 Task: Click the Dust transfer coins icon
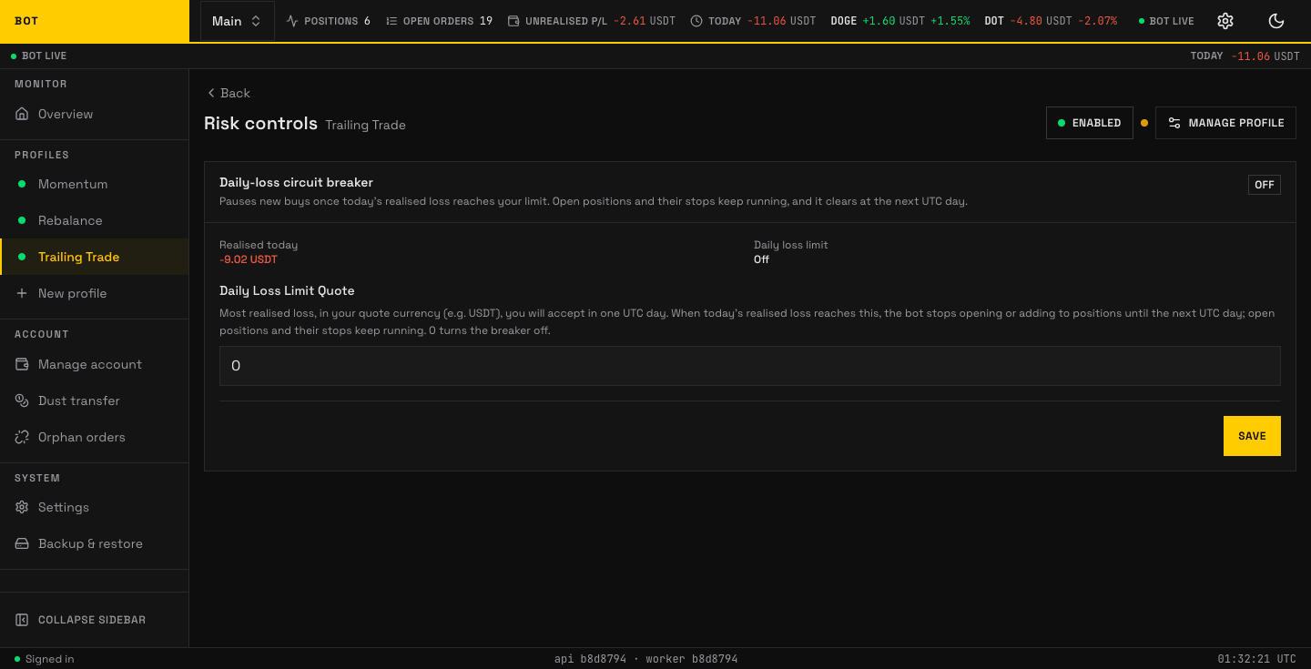[22, 400]
